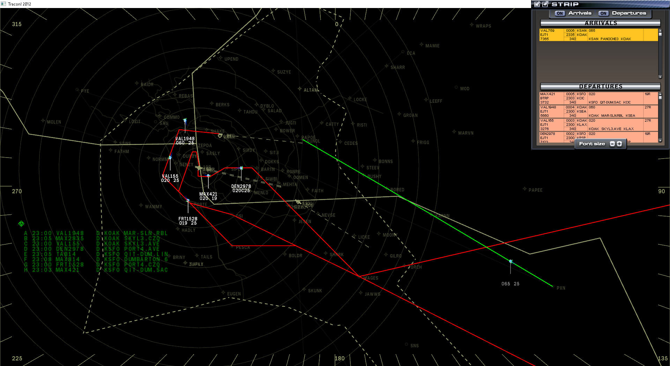The image size is (670, 366).
Task: Click the DEN2978 aircraft target
Action: point(241,168)
